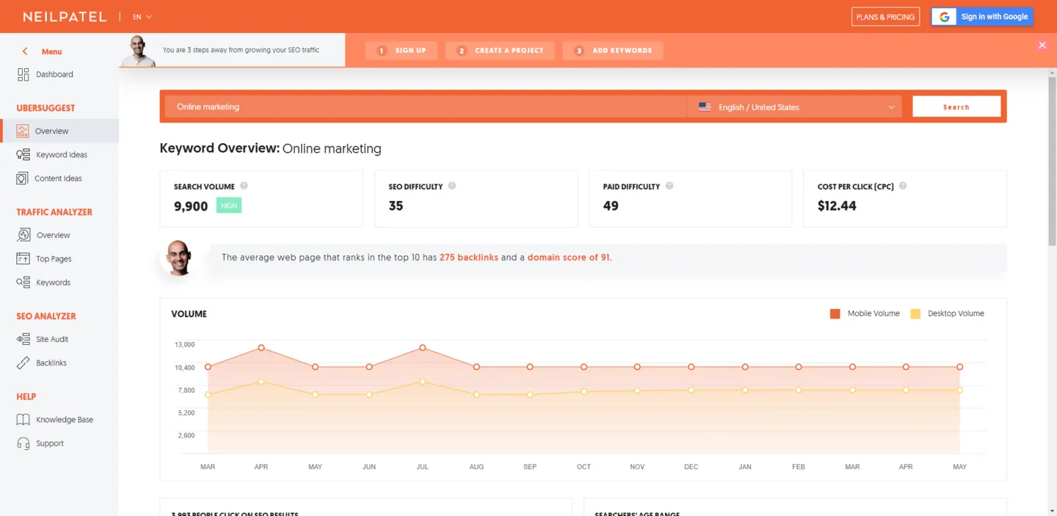Click the HIGH search volume badge
The height and width of the screenshot is (516, 1057).
[229, 206]
